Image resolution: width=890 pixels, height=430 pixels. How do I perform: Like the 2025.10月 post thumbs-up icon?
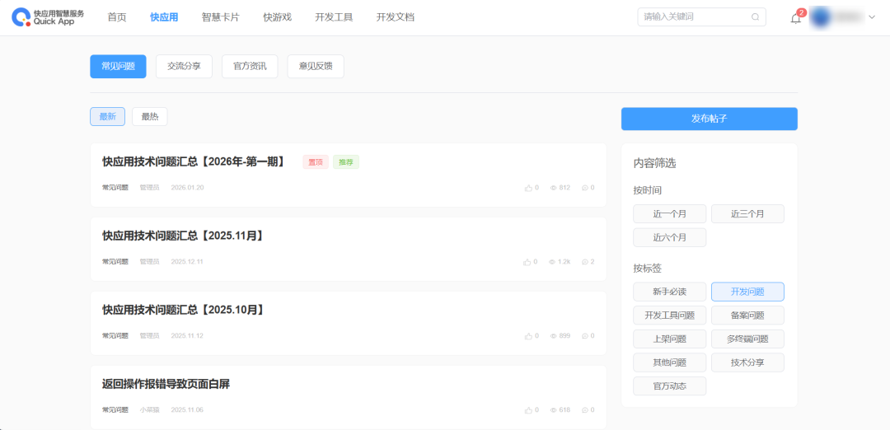click(528, 335)
